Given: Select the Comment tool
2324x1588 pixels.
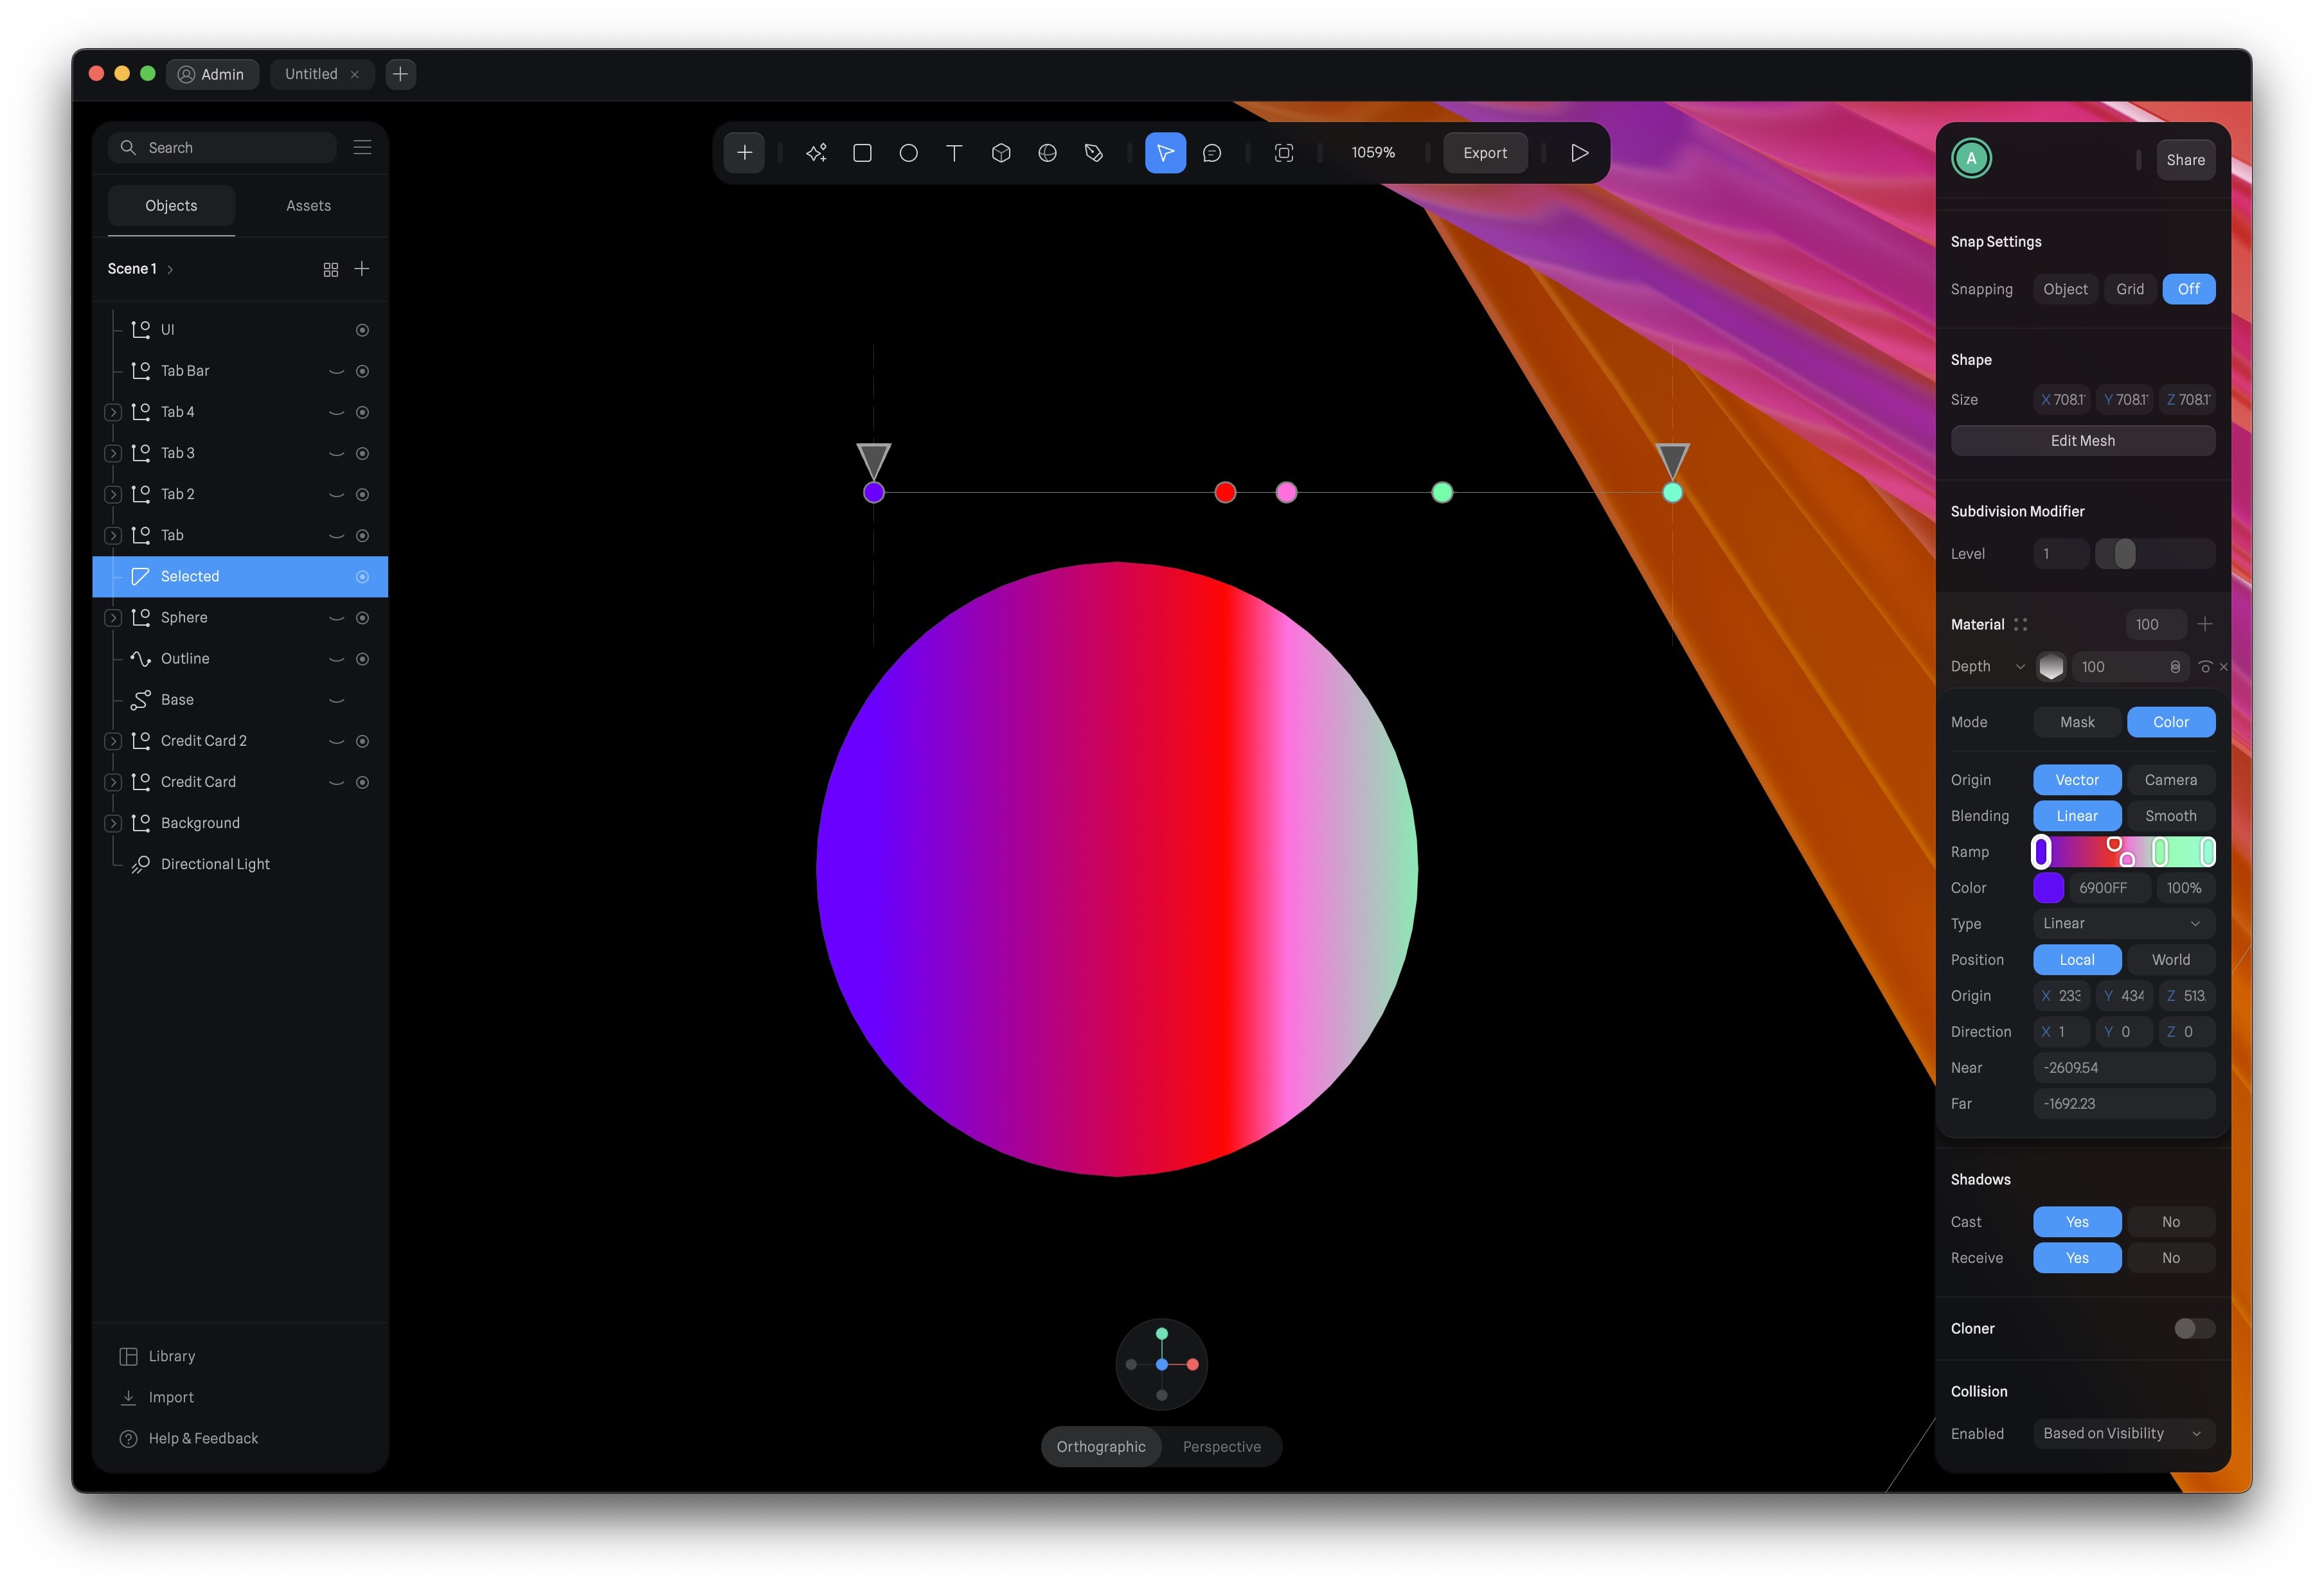Looking at the screenshot, I should [1212, 152].
